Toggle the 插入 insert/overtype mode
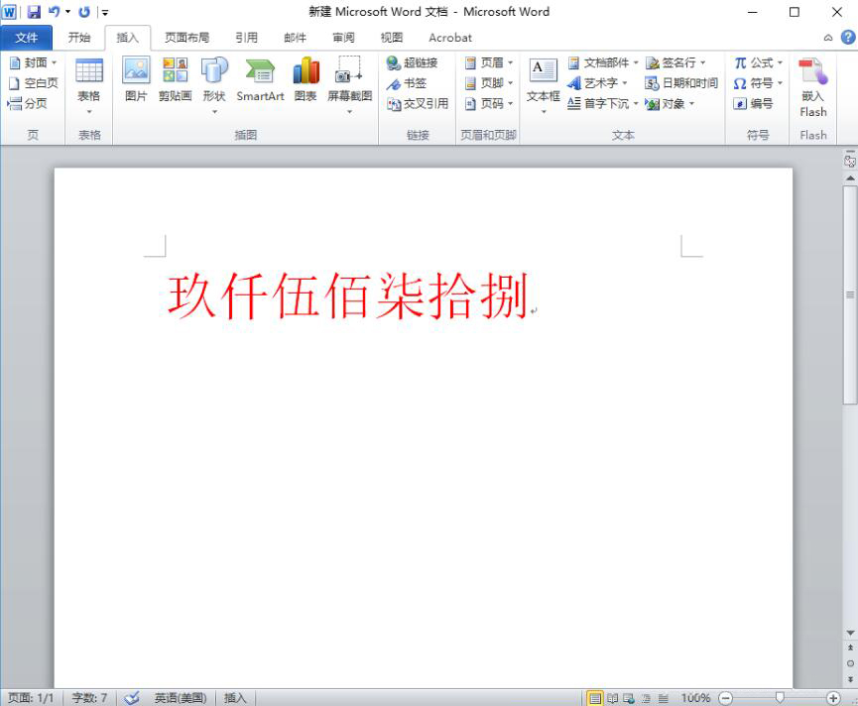 tap(235, 698)
